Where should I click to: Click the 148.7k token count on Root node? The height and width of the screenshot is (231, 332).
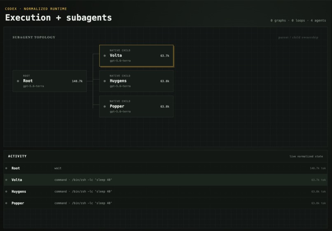tap(77, 81)
